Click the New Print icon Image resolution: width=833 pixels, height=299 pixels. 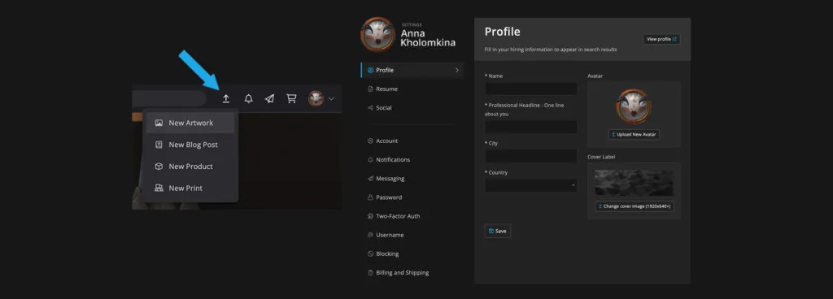pyautogui.click(x=159, y=188)
